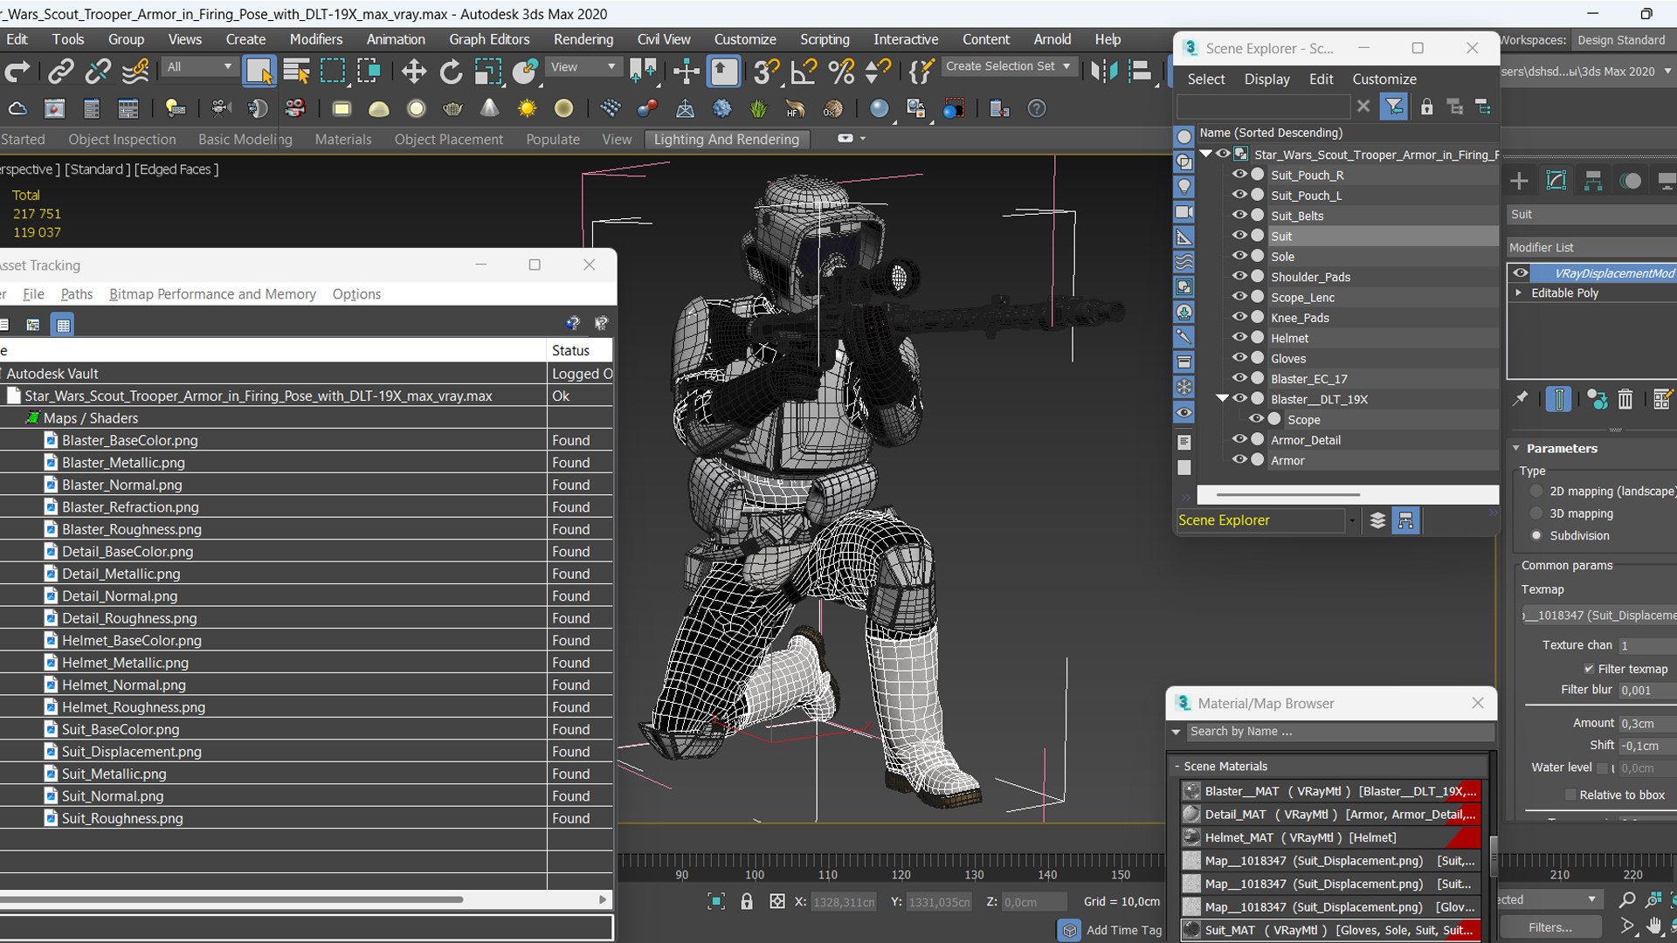The image size is (1677, 943).
Task: Select 2D mapping (landscape) radio
Action: coord(1536,492)
